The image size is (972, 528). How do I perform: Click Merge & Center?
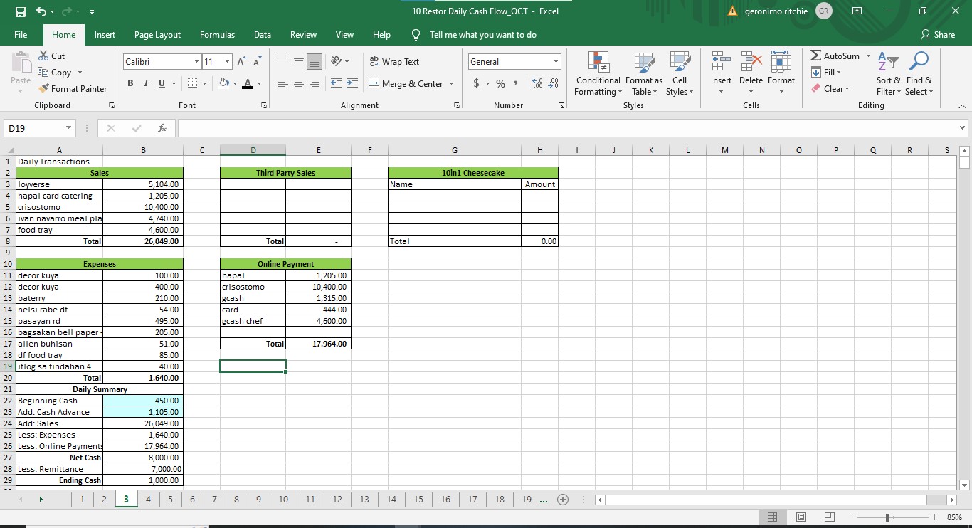(406, 83)
